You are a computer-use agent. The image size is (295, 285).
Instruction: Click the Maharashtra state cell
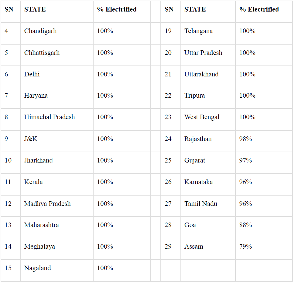pyautogui.click(x=42, y=225)
